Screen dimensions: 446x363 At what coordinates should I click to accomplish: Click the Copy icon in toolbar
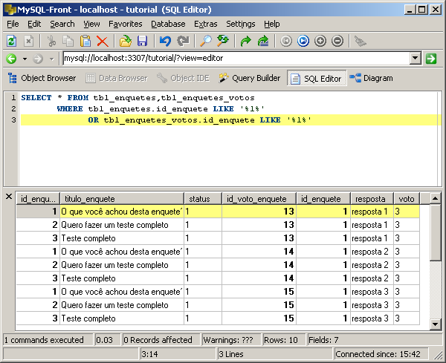pyautogui.click(x=68, y=41)
